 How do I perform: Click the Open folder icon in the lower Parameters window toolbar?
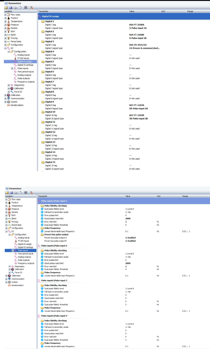coord(7,192)
